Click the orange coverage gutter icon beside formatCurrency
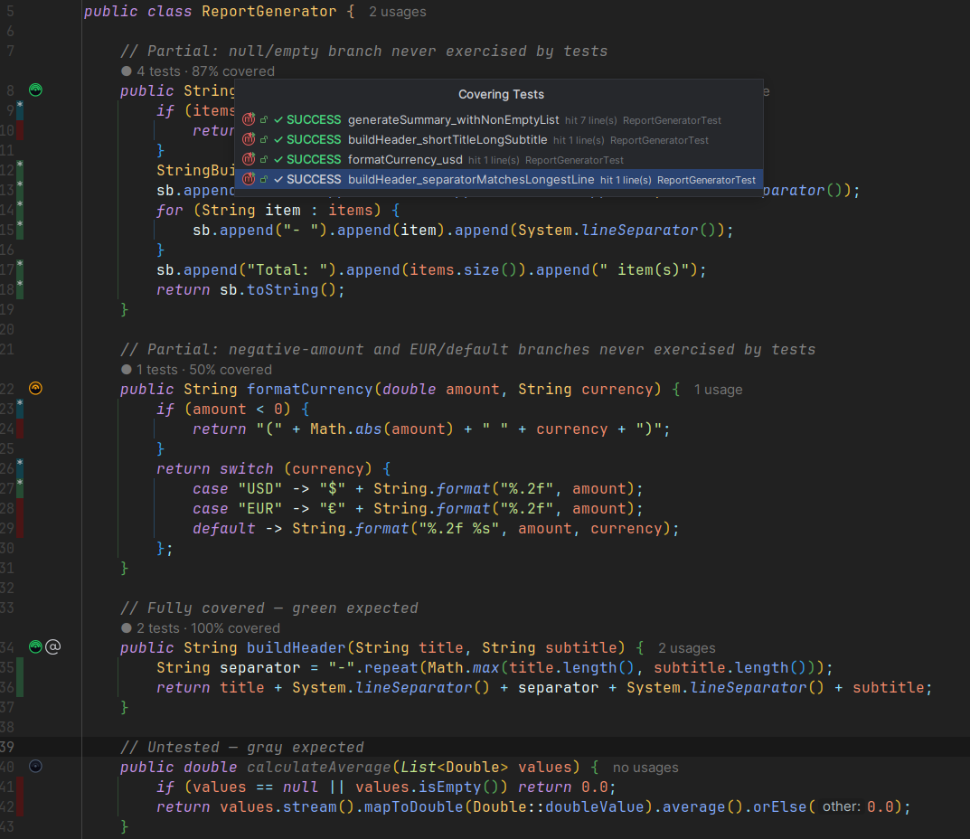Screen dimensions: 970x839 pos(36,389)
